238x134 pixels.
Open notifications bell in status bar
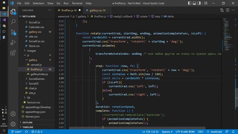pyautogui.click(x=233, y=132)
